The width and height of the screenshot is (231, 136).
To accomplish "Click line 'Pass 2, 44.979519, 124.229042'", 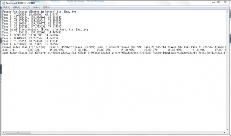I will pos(32,21).
